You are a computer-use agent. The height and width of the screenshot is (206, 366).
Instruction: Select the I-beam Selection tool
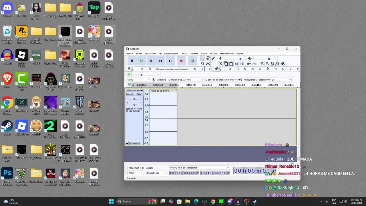(x=203, y=58)
